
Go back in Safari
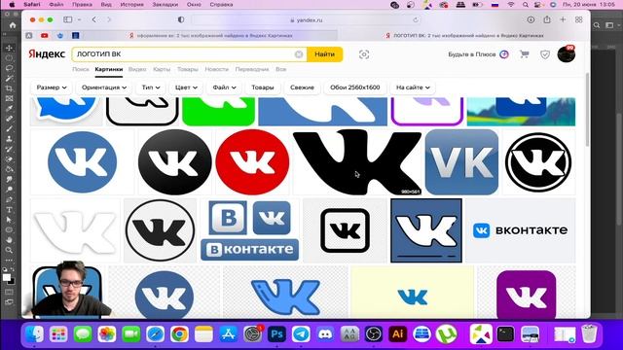point(94,19)
